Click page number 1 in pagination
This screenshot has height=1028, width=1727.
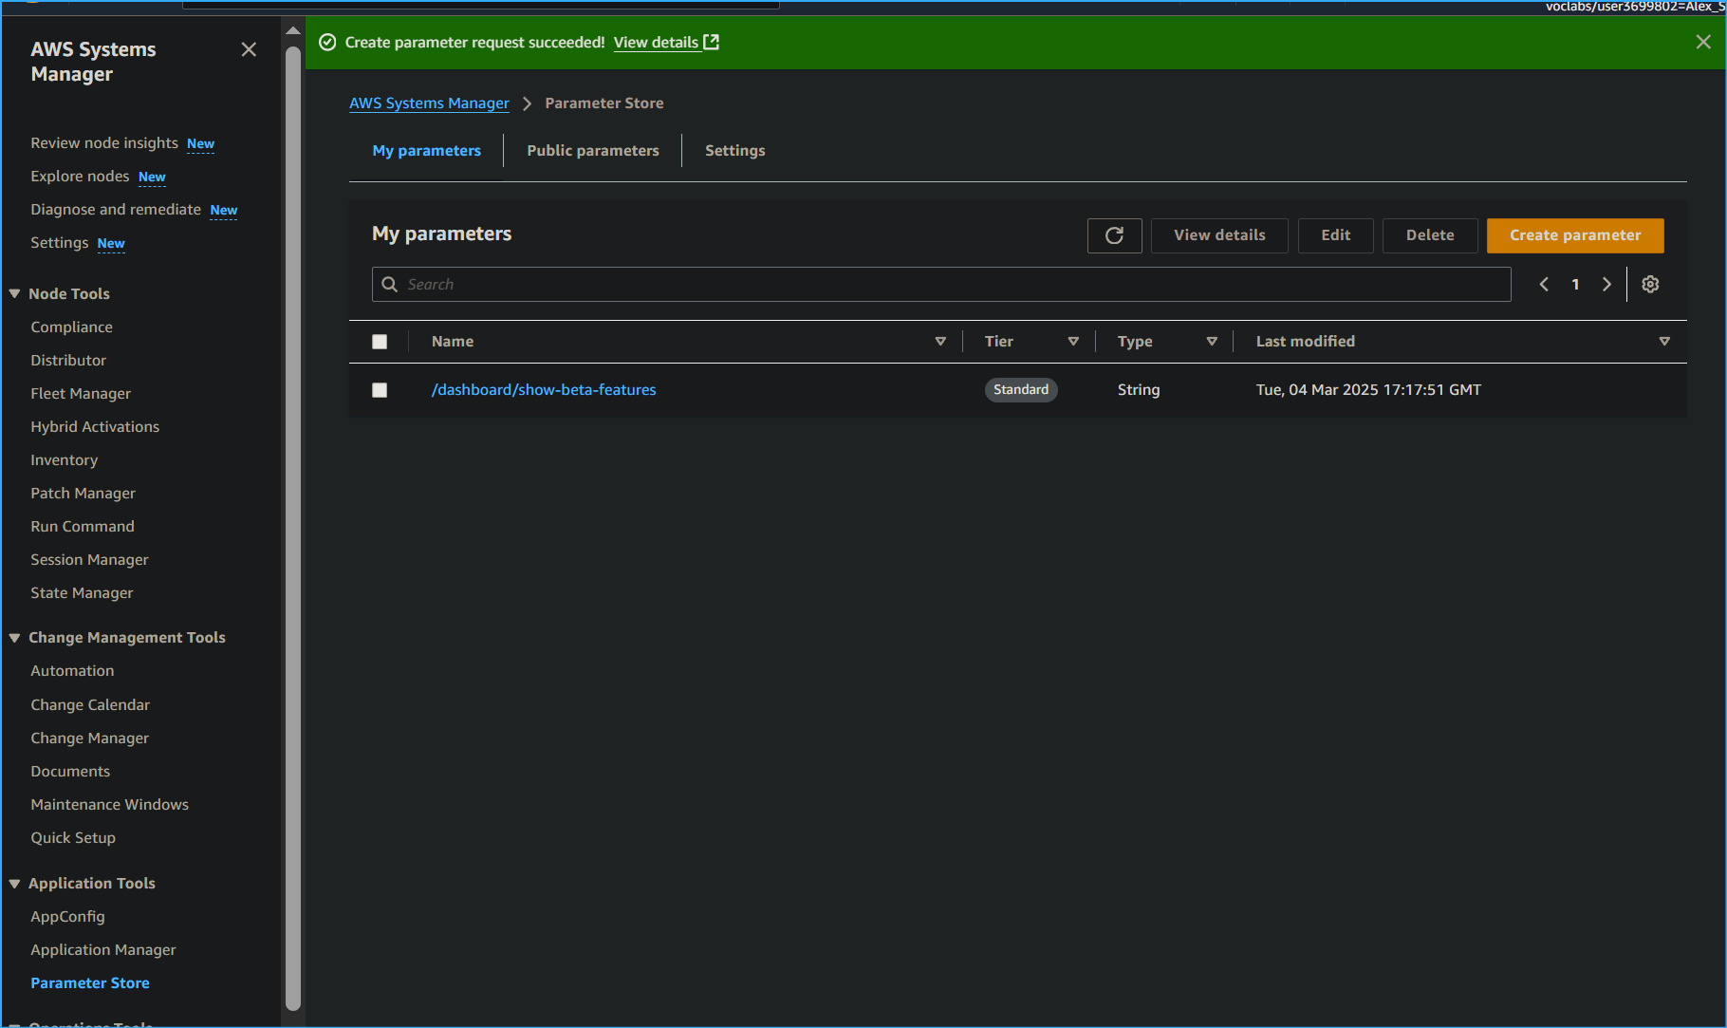pyautogui.click(x=1575, y=284)
